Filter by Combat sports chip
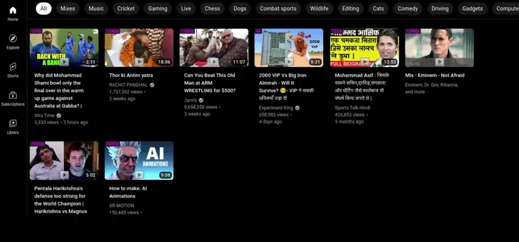This screenshot has width=519, height=242. point(278,9)
